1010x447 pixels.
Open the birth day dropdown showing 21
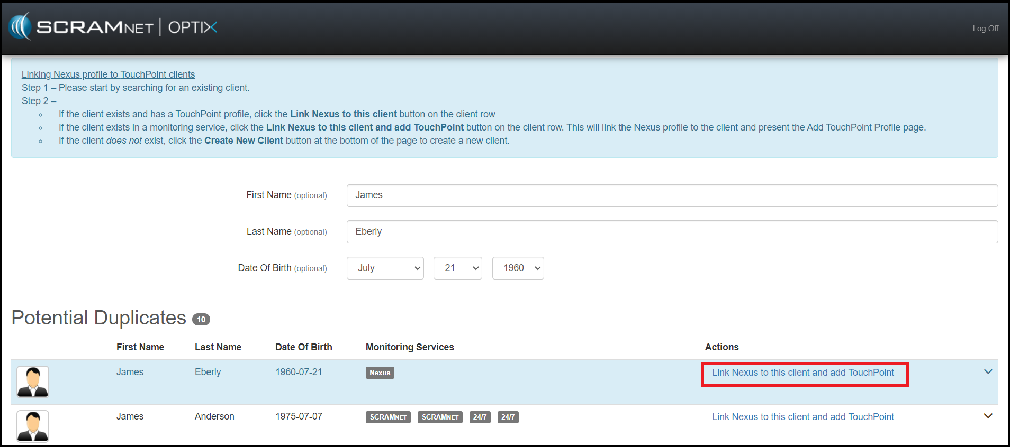coord(457,268)
